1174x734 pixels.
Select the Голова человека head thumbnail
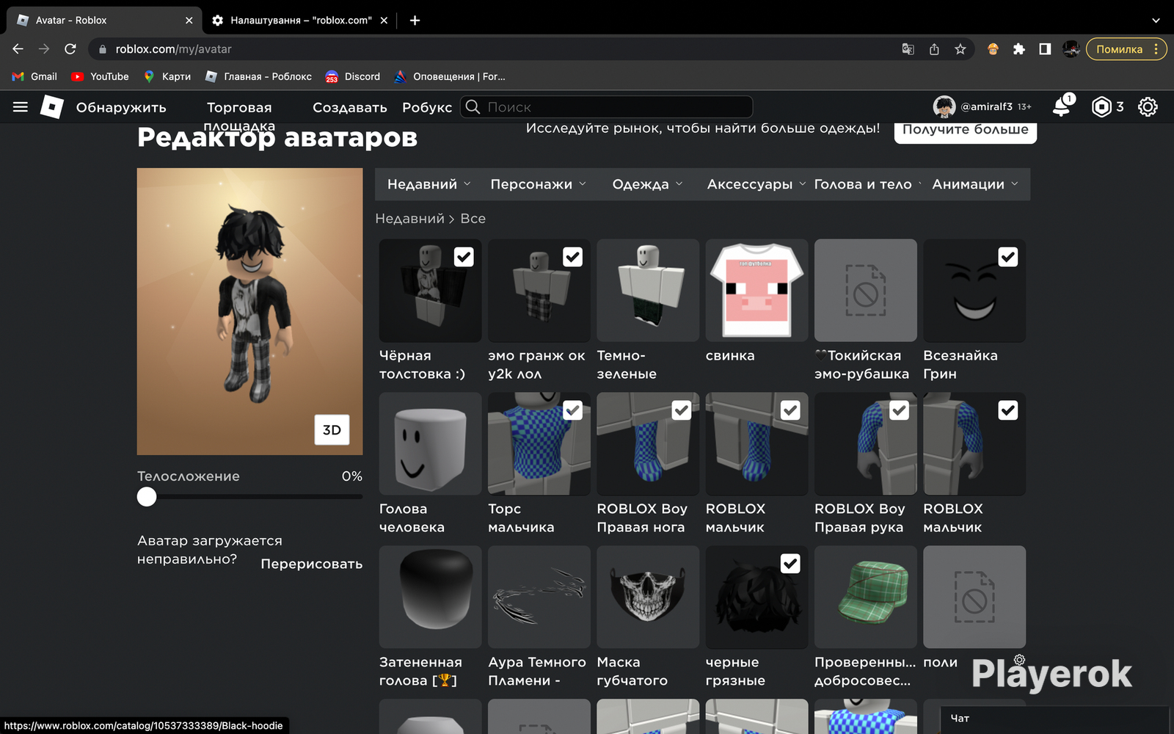[x=430, y=443]
